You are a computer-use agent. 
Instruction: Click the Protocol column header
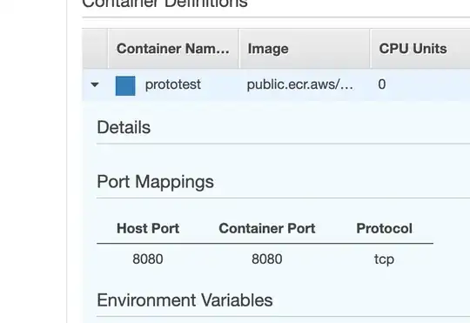(x=384, y=228)
